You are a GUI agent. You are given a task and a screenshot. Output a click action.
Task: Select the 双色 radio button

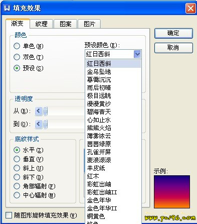[x=17, y=57]
